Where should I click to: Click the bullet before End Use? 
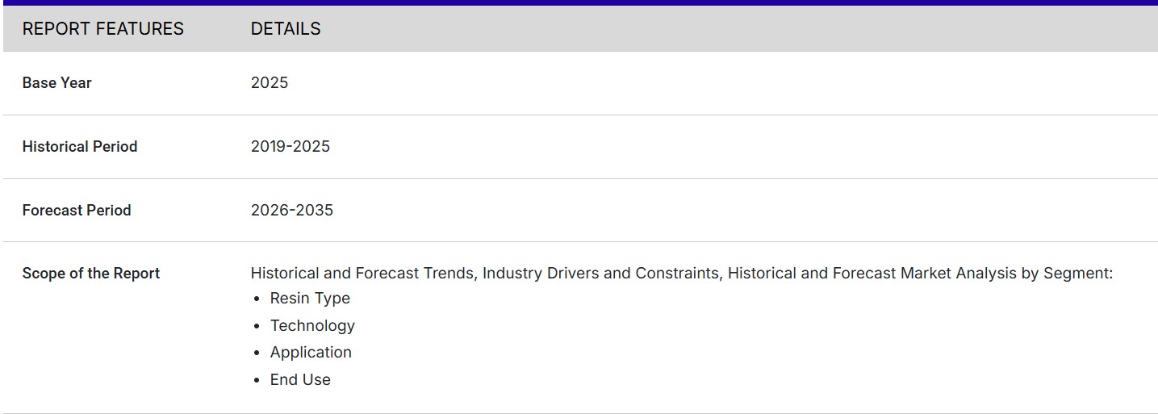257,381
